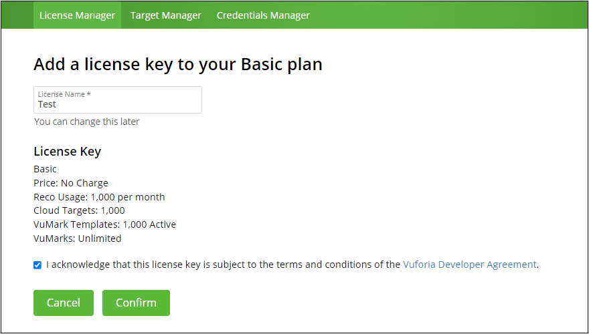Click the floating "License Name *" label
This screenshot has height=334, width=589.
coord(64,94)
